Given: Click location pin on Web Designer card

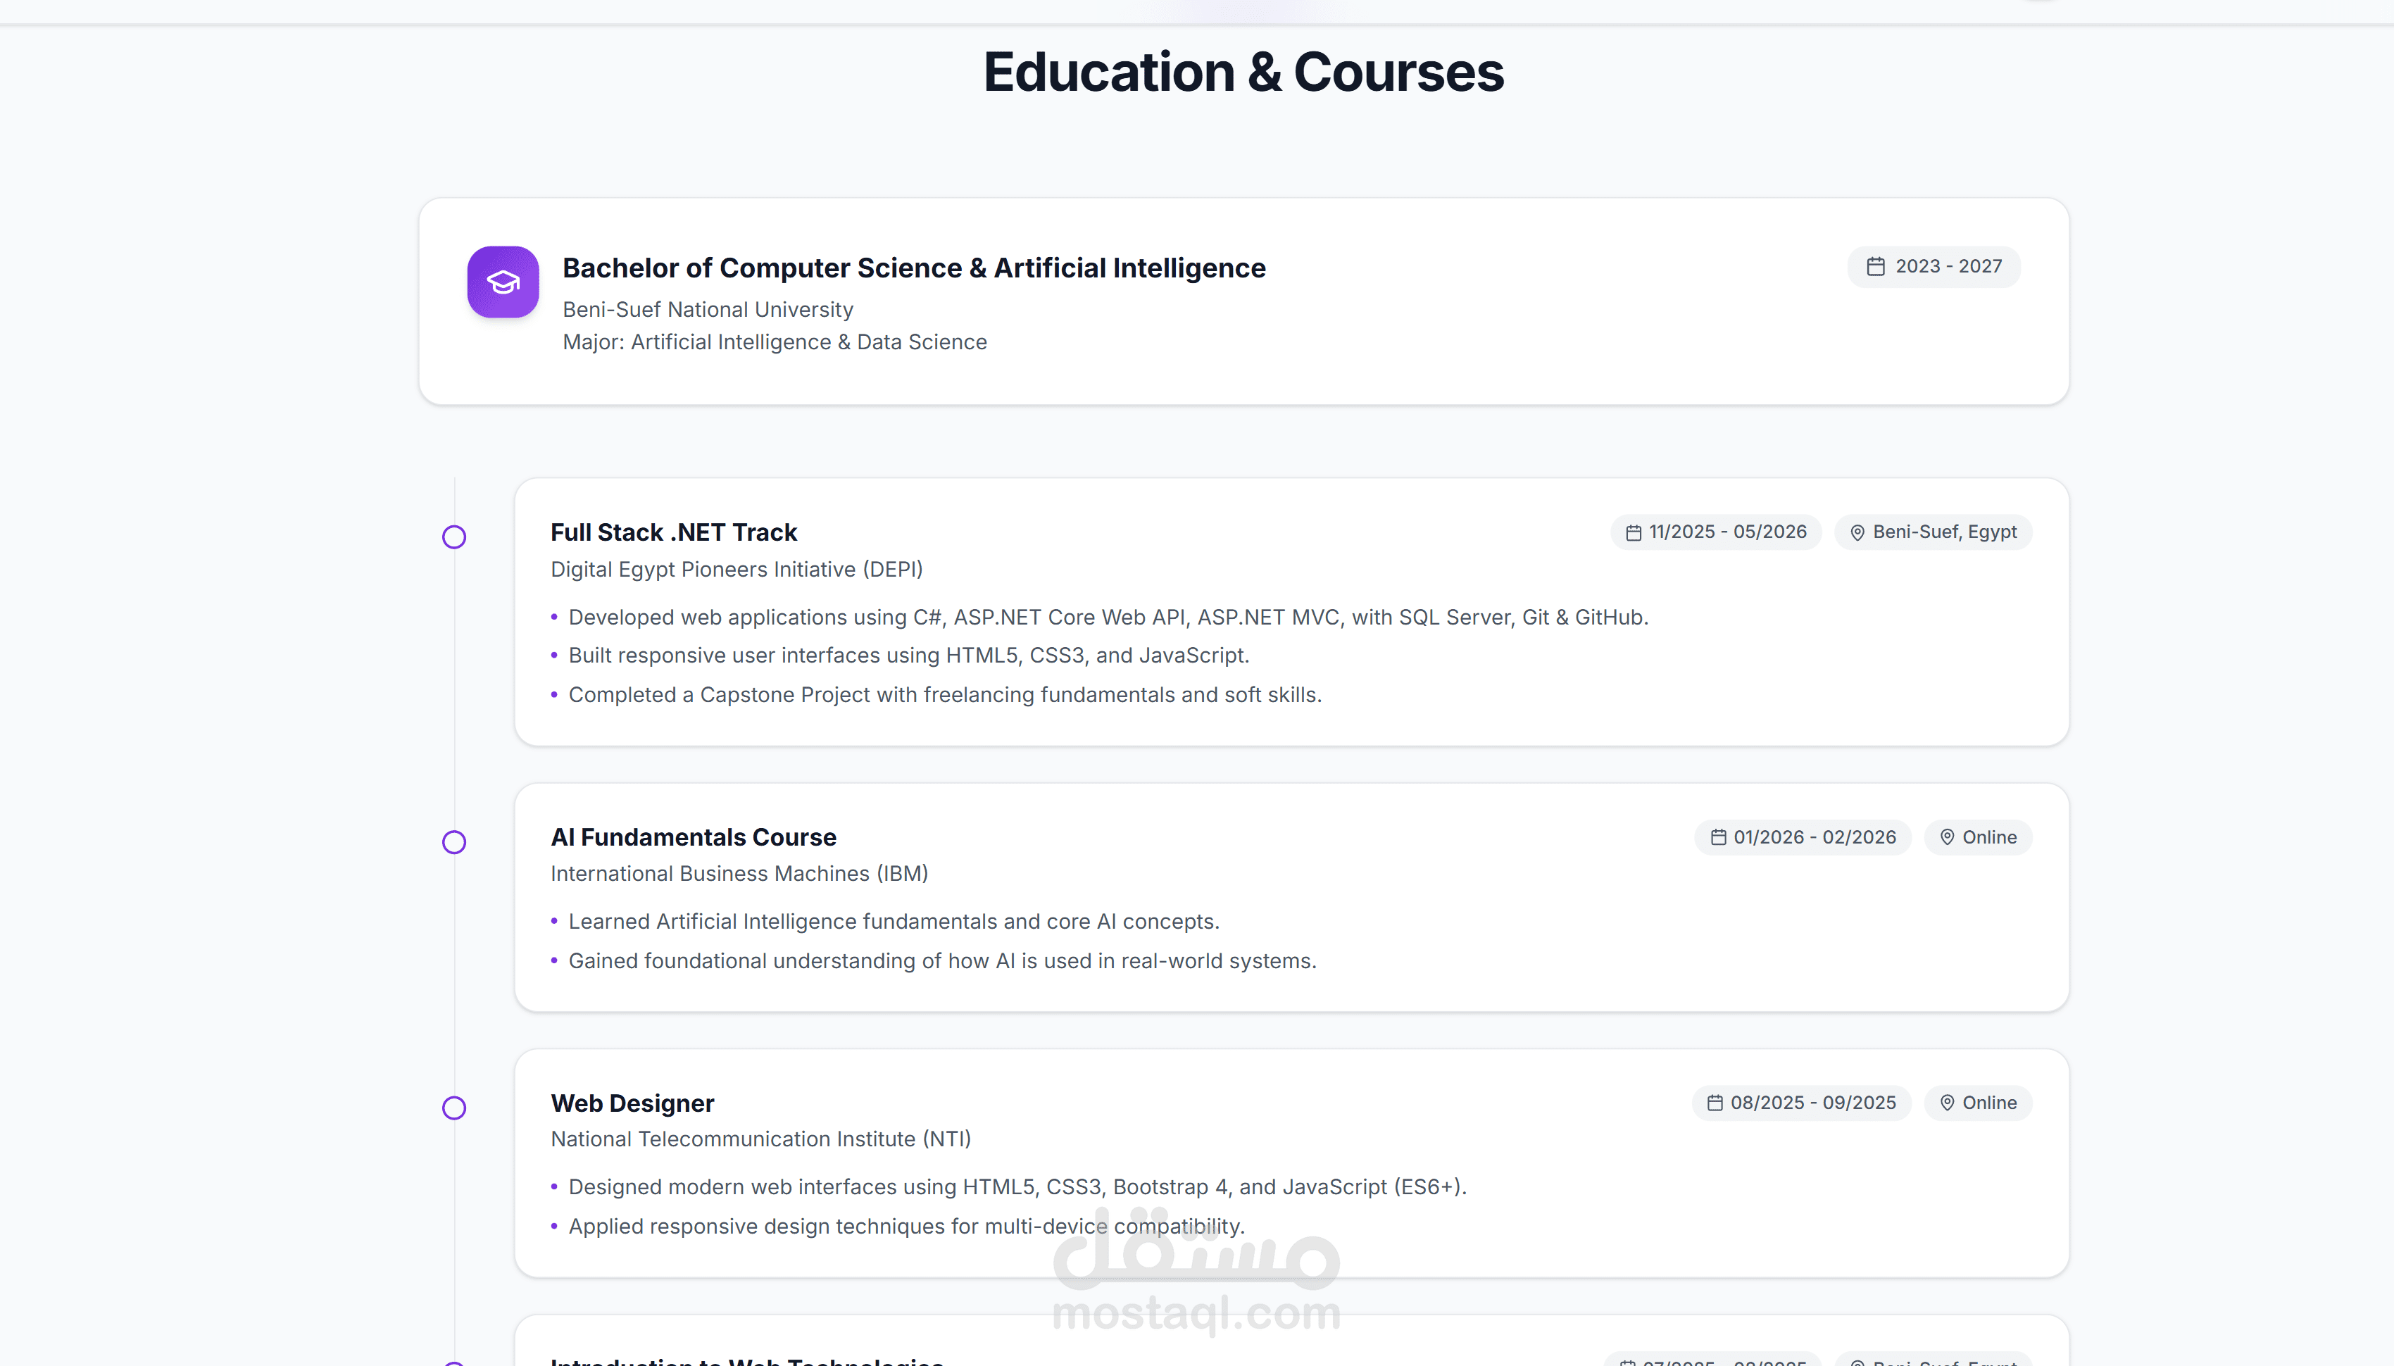Looking at the screenshot, I should pyautogui.click(x=1946, y=1103).
